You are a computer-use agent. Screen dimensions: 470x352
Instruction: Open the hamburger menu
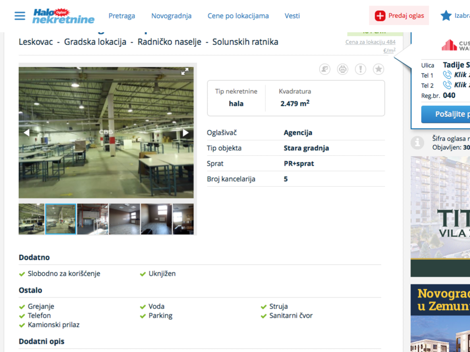[19, 16]
